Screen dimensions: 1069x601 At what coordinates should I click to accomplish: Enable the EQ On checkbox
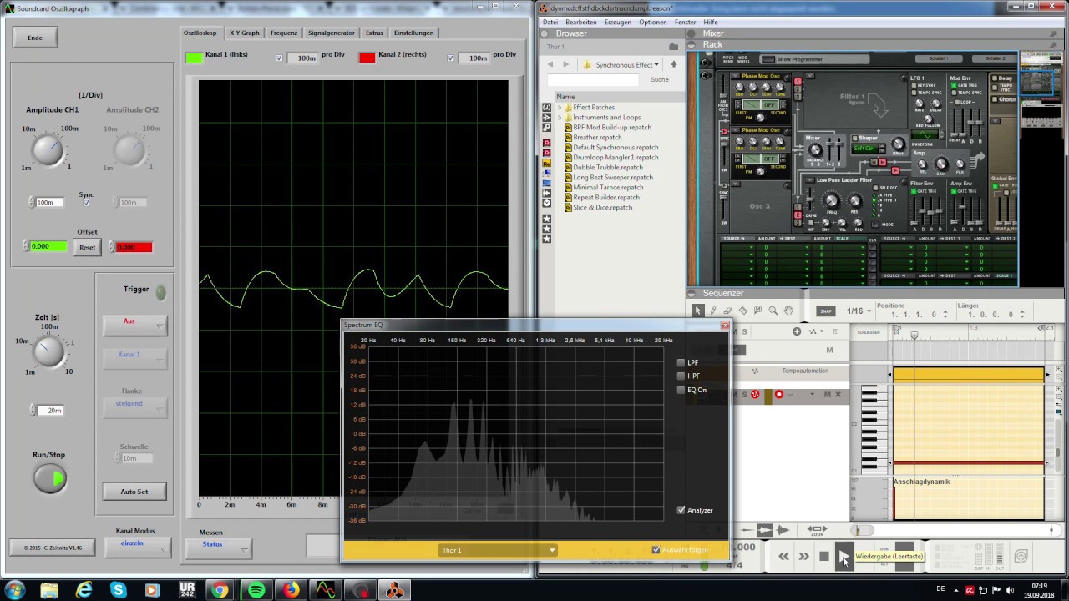click(x=681, y=390)
